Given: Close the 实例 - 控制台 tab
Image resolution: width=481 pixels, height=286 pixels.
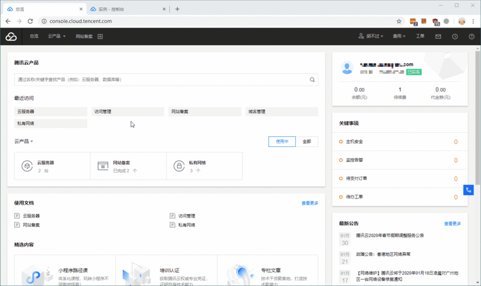Looking at the screenshot, I should tap(164, 9).
